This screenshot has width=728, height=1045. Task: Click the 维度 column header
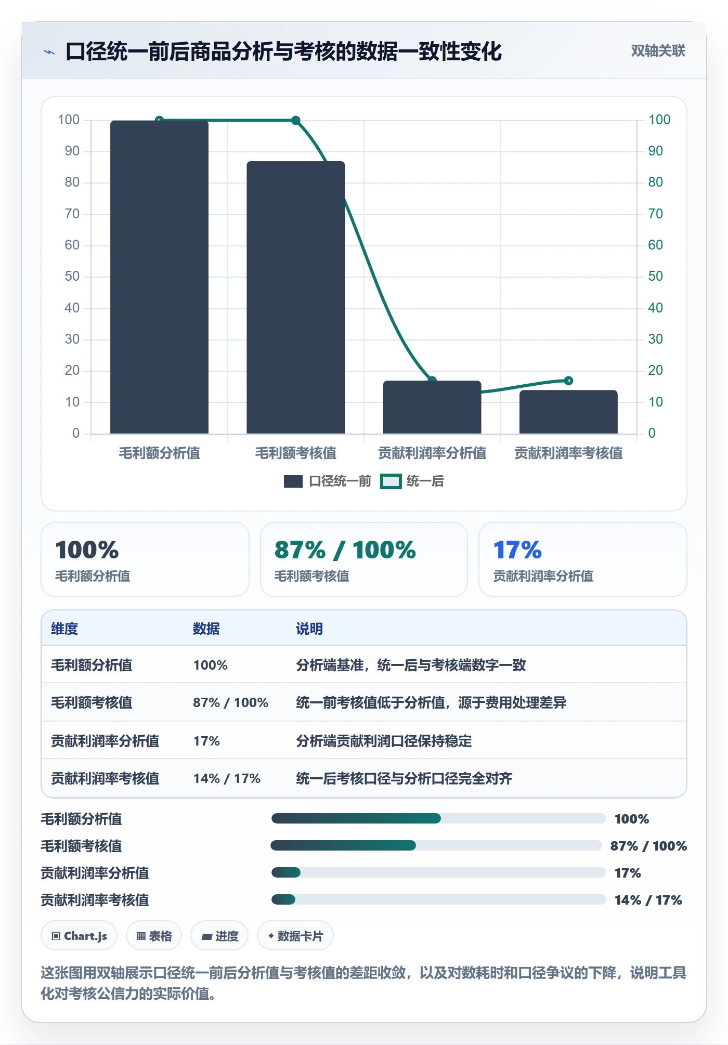(x=64, y=629)
